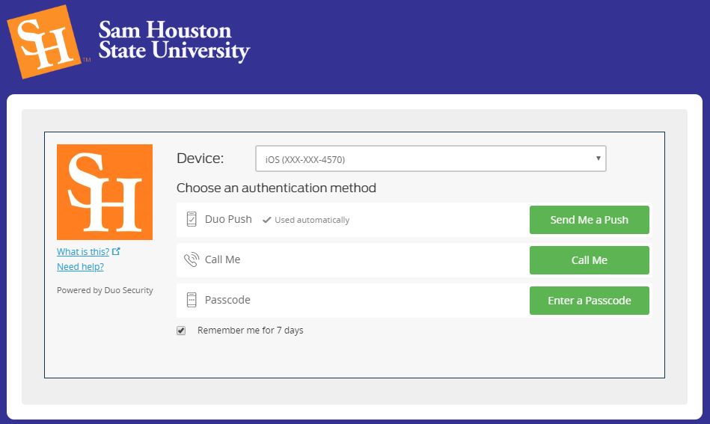Click the Used automatically text
This screenshot has height=424, width=710.
point(312,220)
